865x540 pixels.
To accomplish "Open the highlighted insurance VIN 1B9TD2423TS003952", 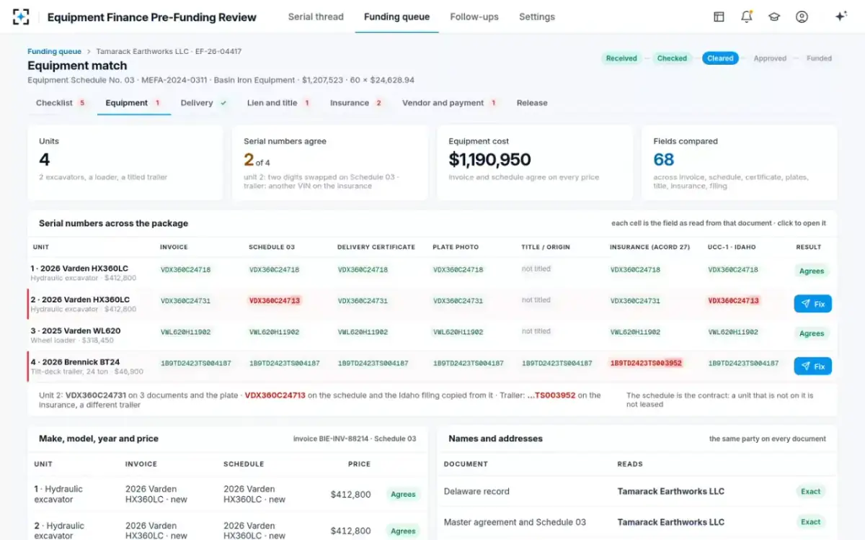I will [646, 364].
